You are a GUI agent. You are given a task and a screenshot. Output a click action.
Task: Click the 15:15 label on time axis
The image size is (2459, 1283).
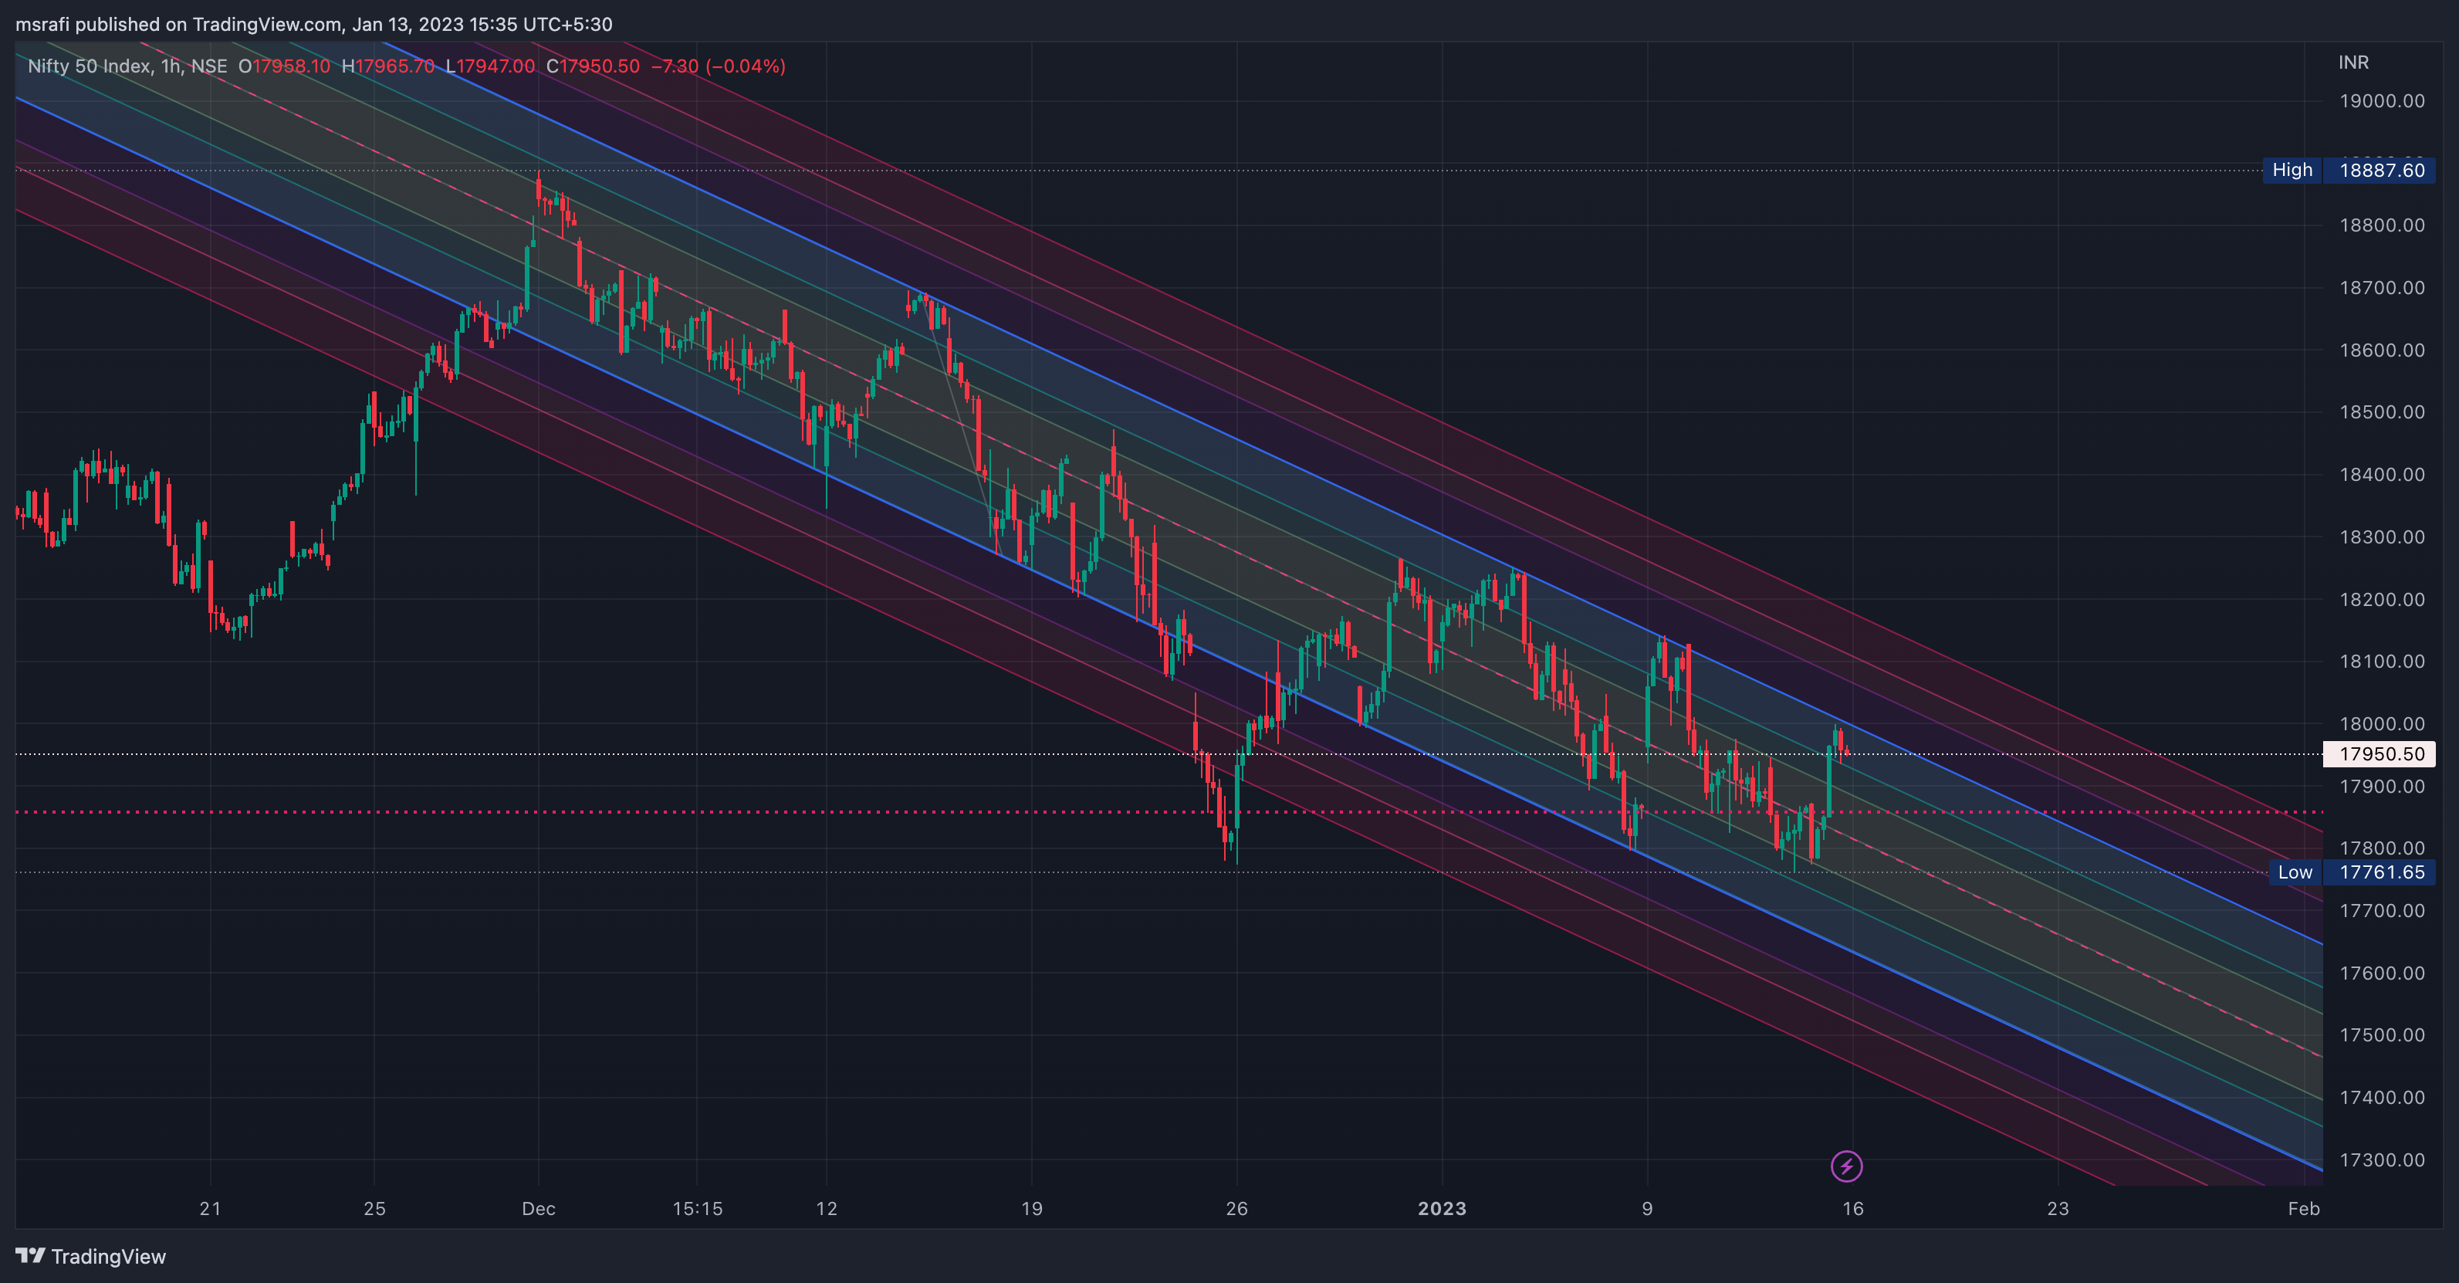click(697, 1209)
